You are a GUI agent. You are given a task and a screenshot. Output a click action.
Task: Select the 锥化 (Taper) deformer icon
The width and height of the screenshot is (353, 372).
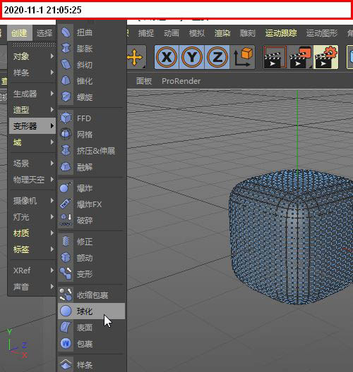click(x=66, y=80)
